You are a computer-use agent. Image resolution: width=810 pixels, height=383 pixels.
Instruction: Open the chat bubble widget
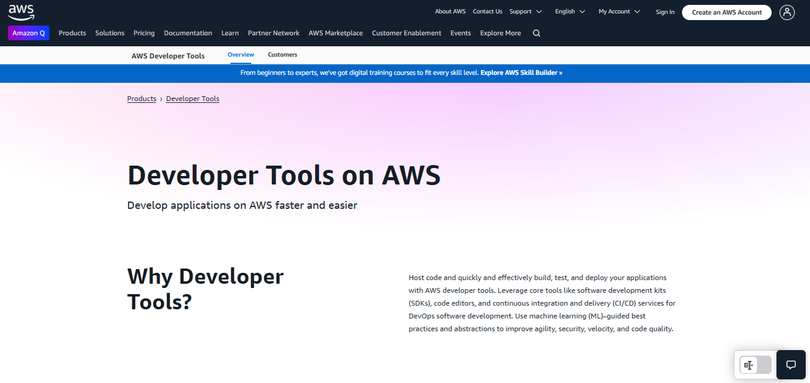(x=790, y=365)
